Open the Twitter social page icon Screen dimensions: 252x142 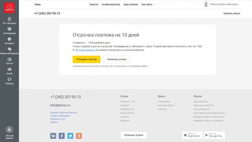(70, 136)
